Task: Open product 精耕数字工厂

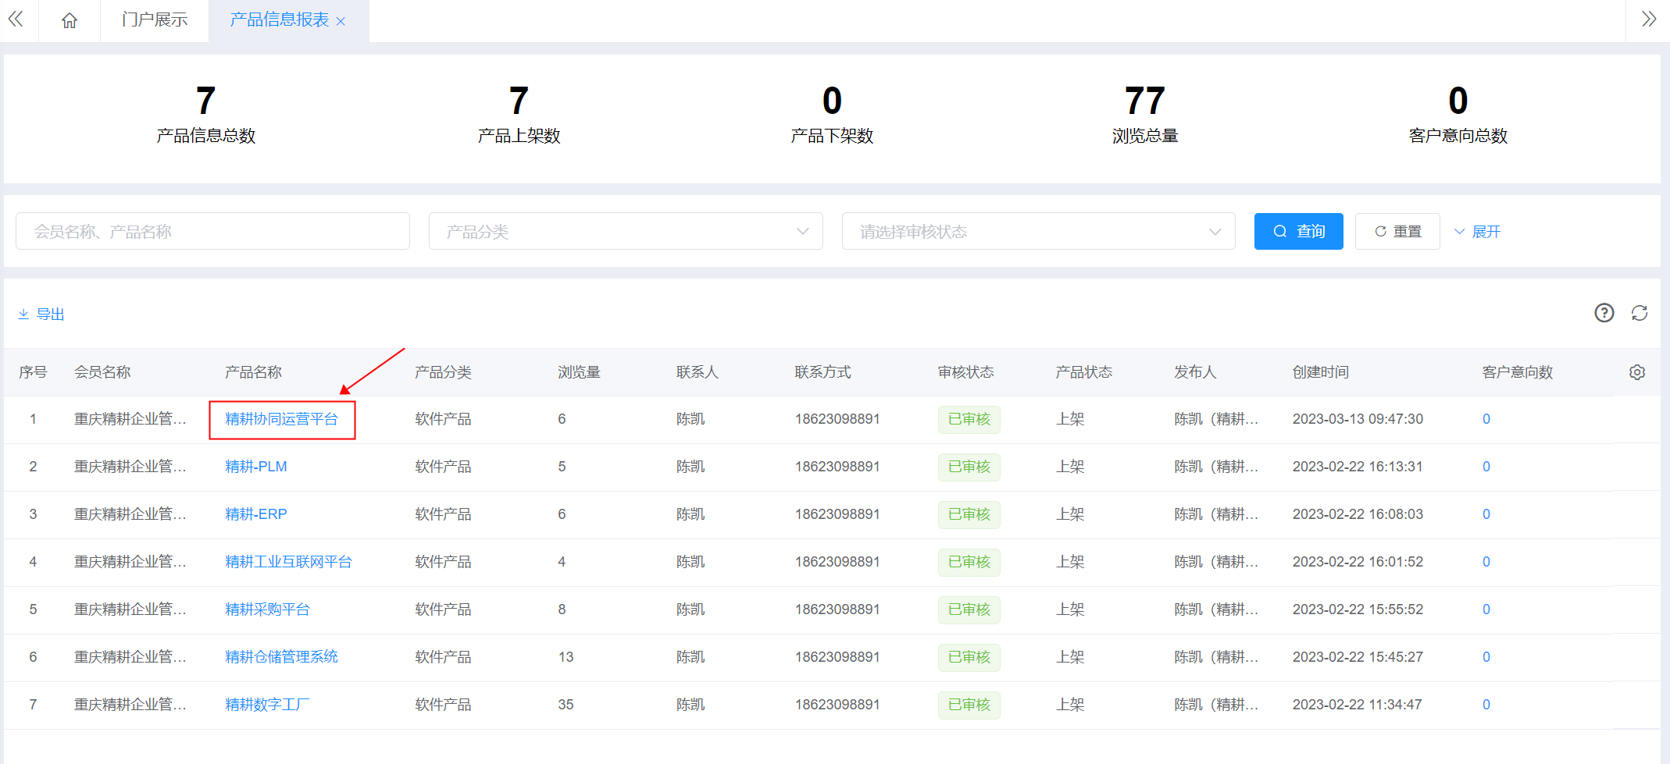Action: click(x=267, y=705)
